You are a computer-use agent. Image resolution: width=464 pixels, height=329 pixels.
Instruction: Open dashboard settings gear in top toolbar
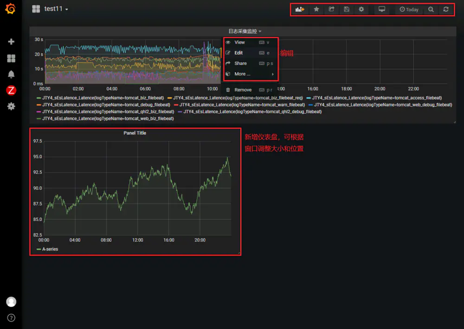point(361,9)
